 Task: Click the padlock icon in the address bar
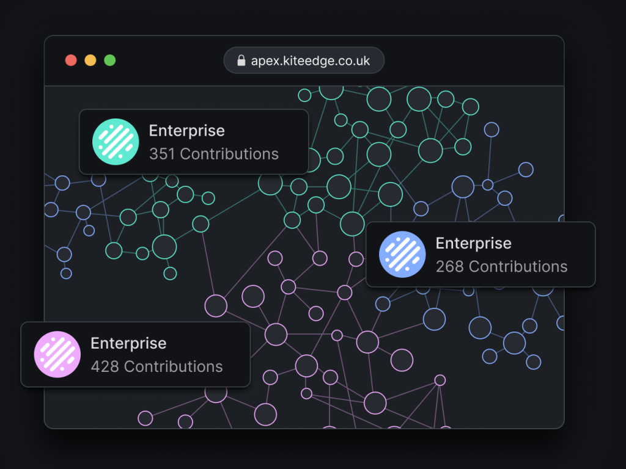[x=241, y=61]
